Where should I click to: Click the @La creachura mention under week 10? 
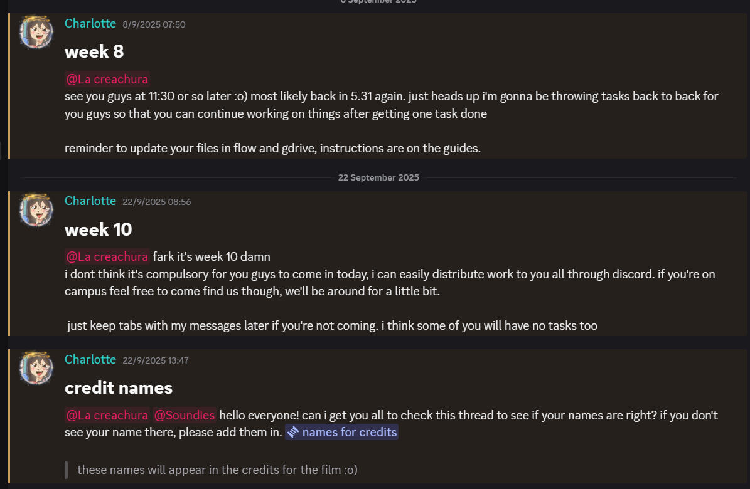pyautogui.click(x=107, y=257)
